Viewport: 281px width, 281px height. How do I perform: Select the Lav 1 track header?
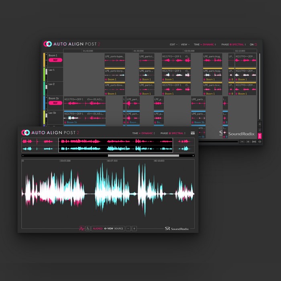point(54,73)
